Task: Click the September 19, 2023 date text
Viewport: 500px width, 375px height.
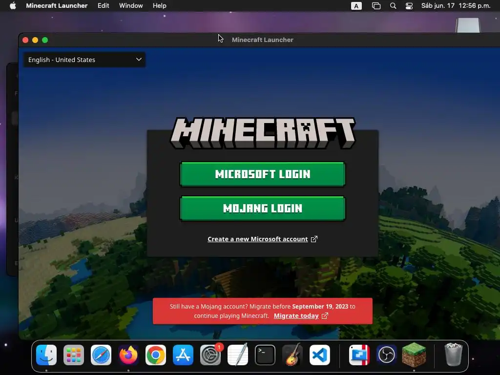Action: coord(320,307)
